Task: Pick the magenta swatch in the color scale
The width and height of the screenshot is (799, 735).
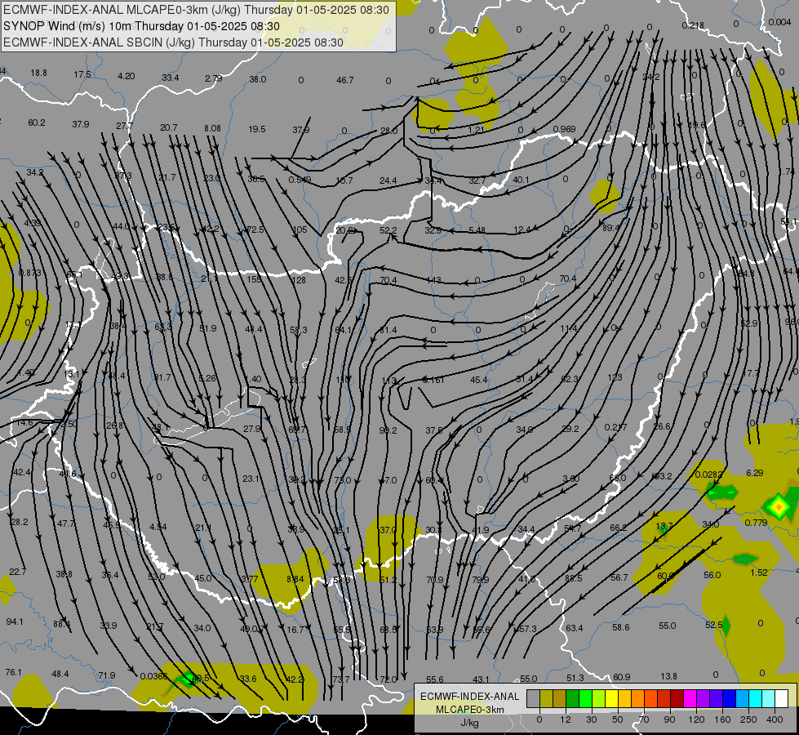Action: (690, 699)
